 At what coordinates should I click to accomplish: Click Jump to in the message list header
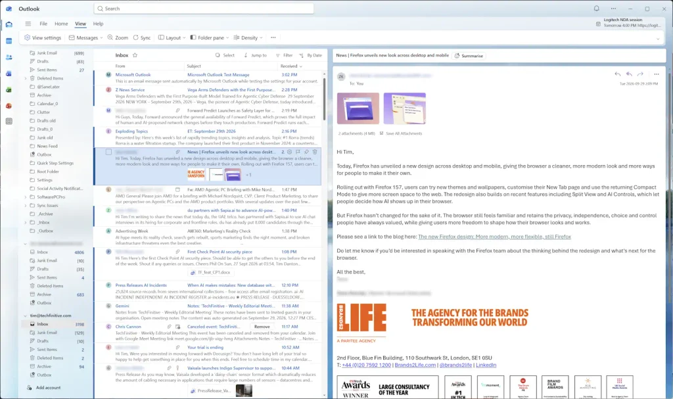[255, 55]
